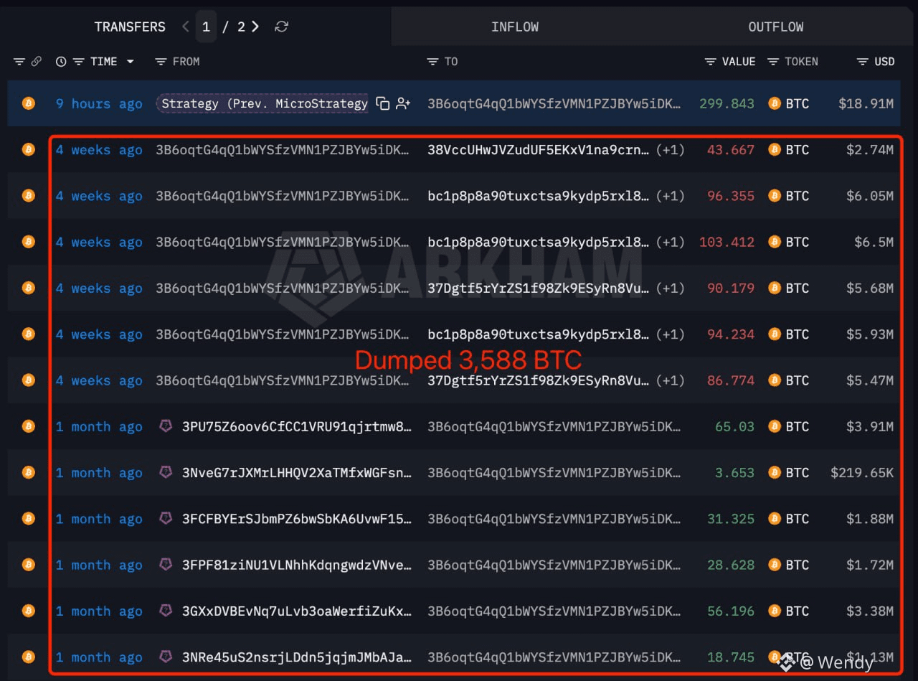The width and height of the screenshot is (918, 681).
Task: Switch to the INFLOW tab
Action: click(515, 27)
